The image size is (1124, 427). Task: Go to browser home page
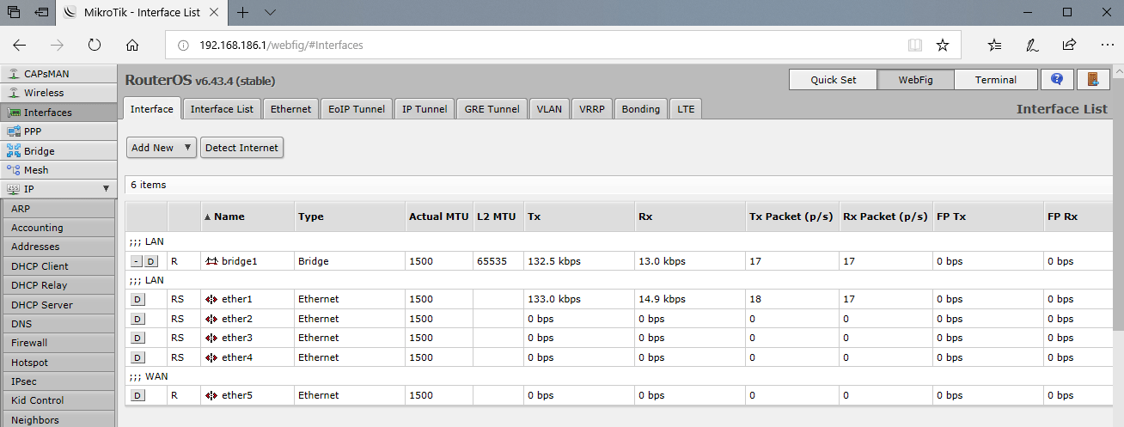pos(132,45)
